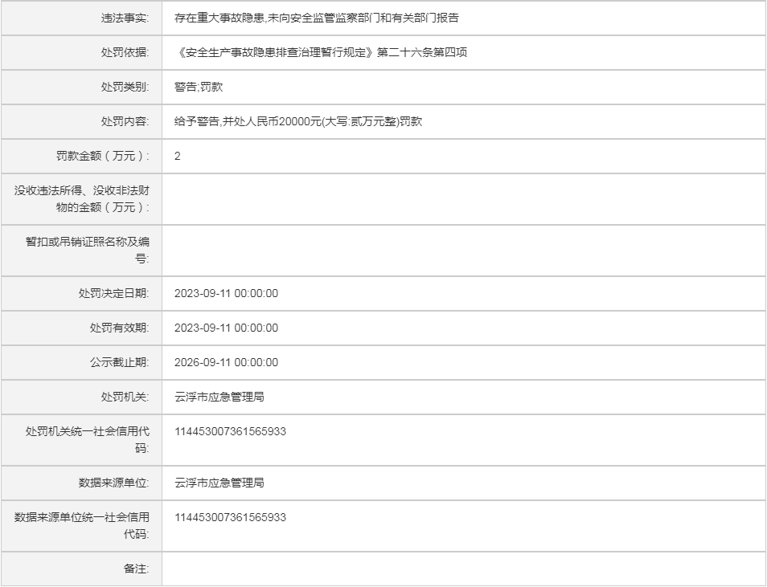Image resolution: width=767 pixels, height=587 pixels.
Task: Click the 罚款金额（万元） label
Action: [103, 156]
